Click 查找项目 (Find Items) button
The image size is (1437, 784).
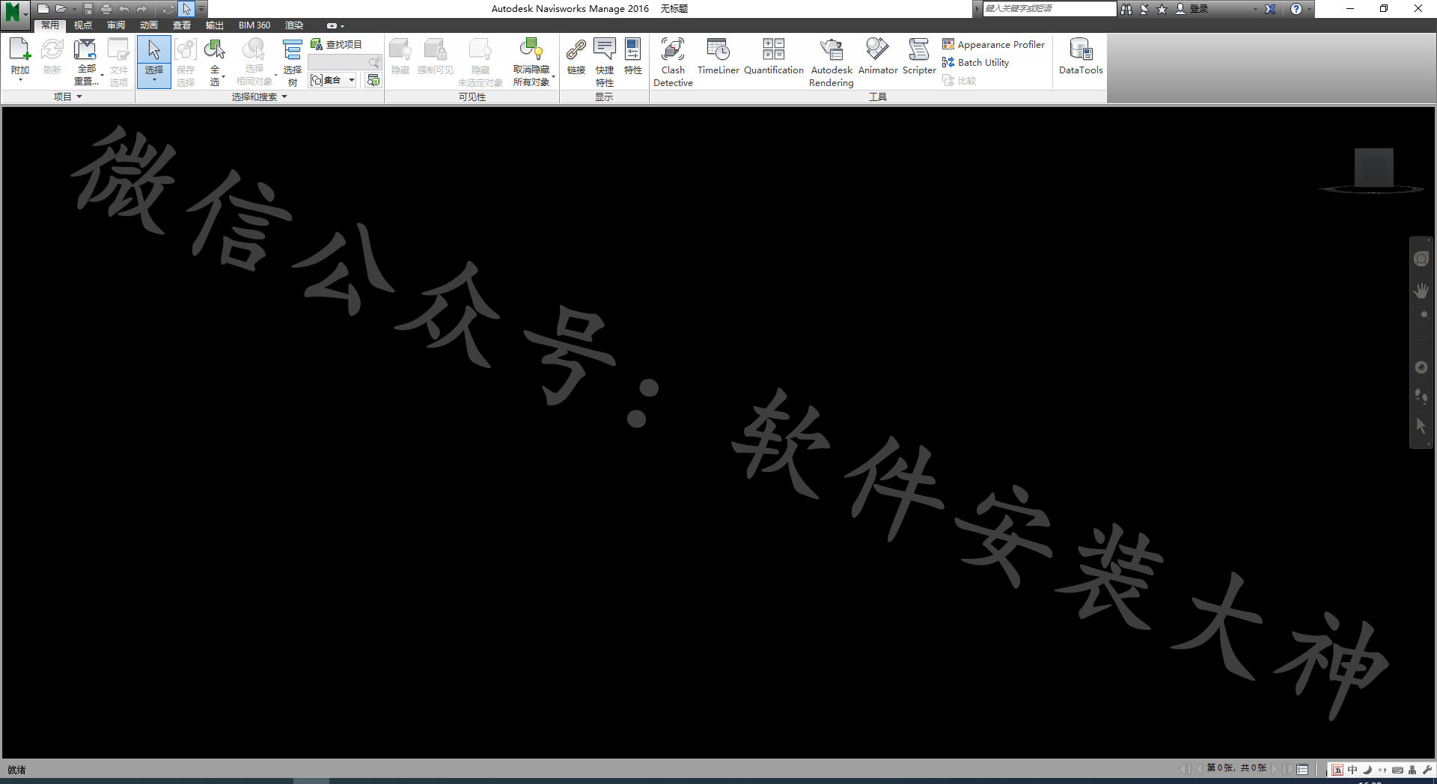pos(337,45)
